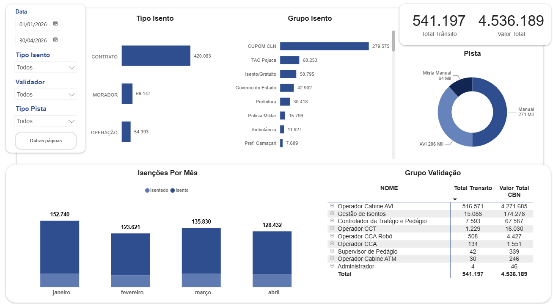The height and width of the screenshot is (304, 553).
Task: Click the Outras páginas button
Action: point(46,141)
